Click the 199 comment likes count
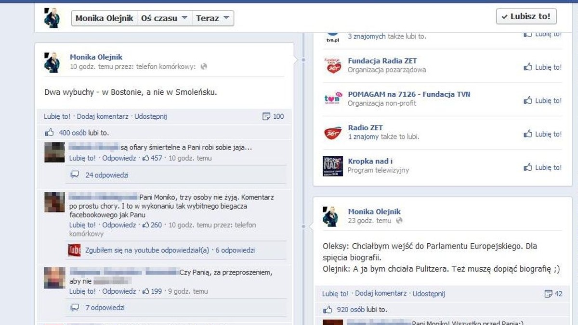Viewport: 578px width, 325px height. 152,291
